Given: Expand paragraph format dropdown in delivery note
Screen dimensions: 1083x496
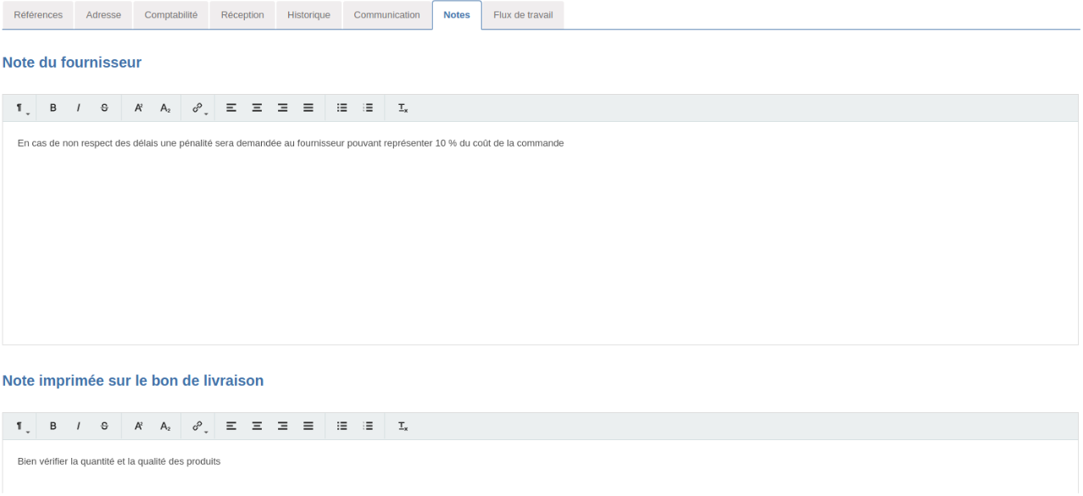Looking at the screenshot, I should 20,427.
